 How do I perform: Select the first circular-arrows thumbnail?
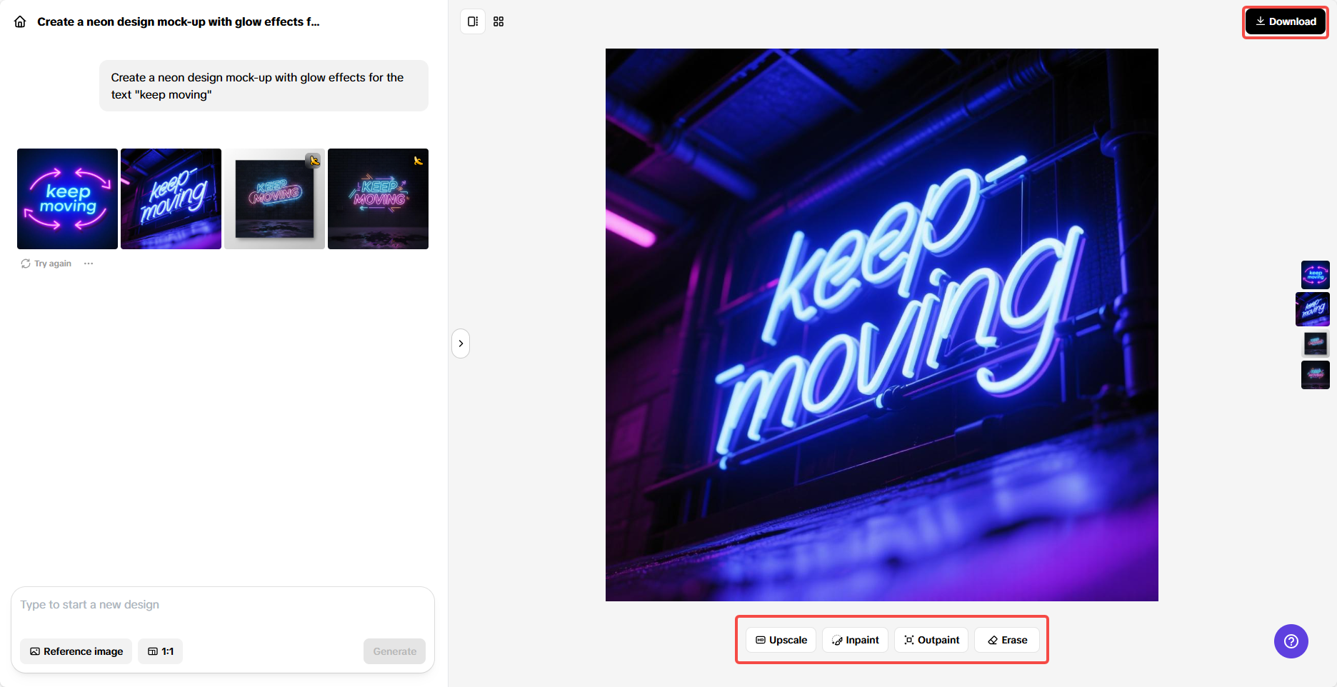[66, 199]
